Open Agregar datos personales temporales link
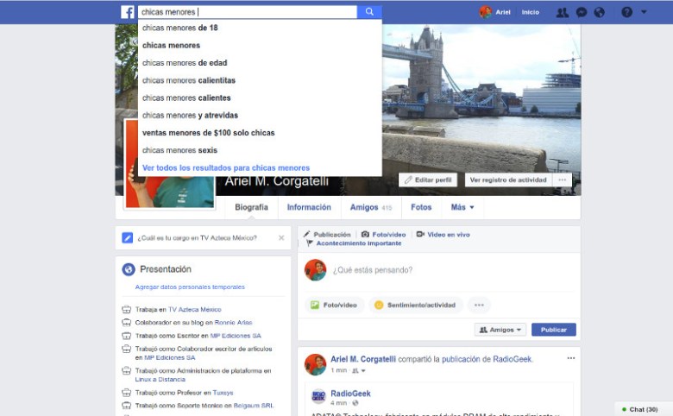This screenshot has height=416, width=673. [x=190, y=287]
